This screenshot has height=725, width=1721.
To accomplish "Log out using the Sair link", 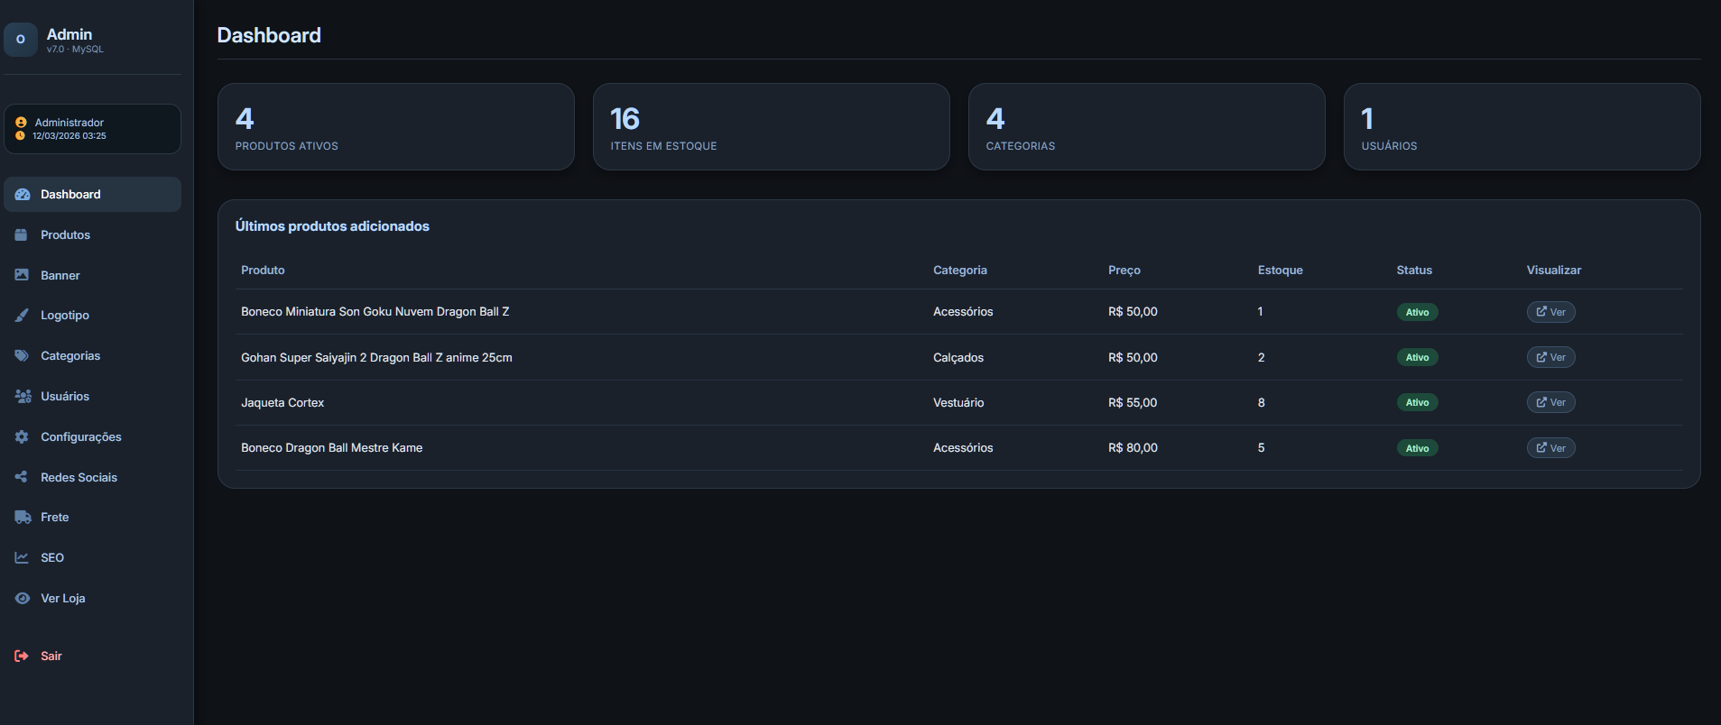I will [51, 656].
